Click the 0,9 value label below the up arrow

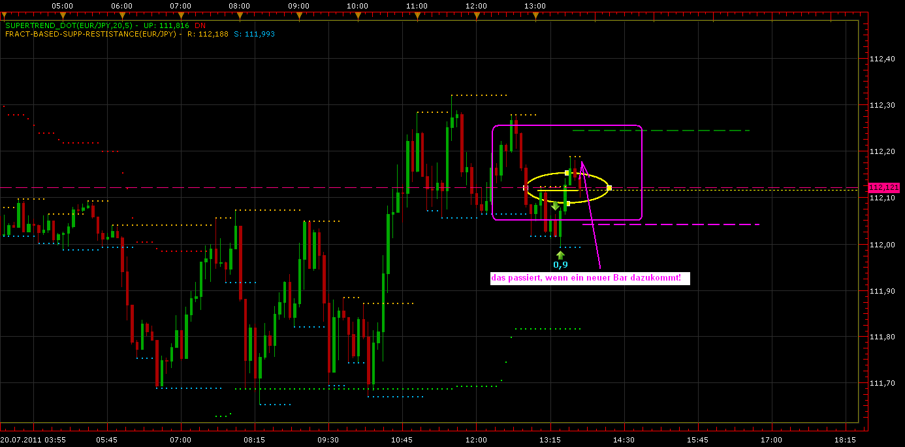(x=560, y=265)
